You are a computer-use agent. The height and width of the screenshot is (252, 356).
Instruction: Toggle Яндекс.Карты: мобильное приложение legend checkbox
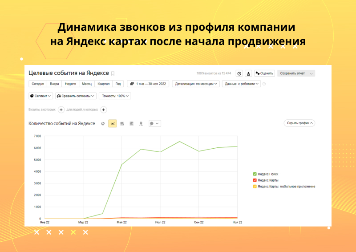coord(255,187)
